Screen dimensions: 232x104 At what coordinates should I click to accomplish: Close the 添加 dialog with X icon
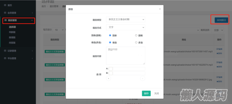pyautogui.click(x=160, y=9)
